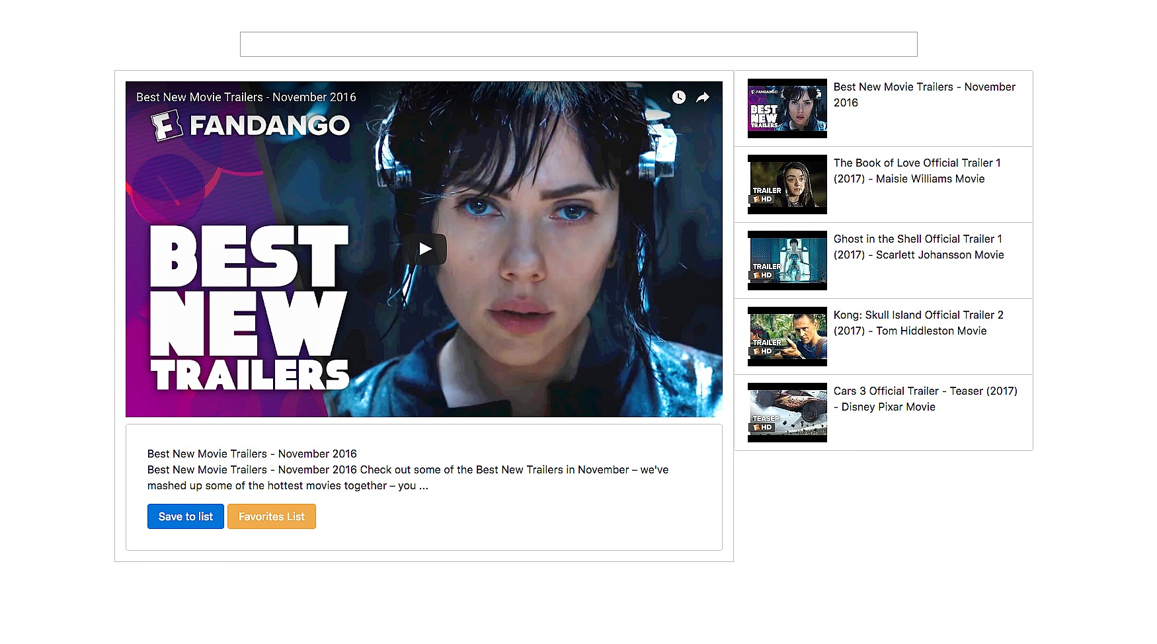Click the search input field at top

point(578,44)
